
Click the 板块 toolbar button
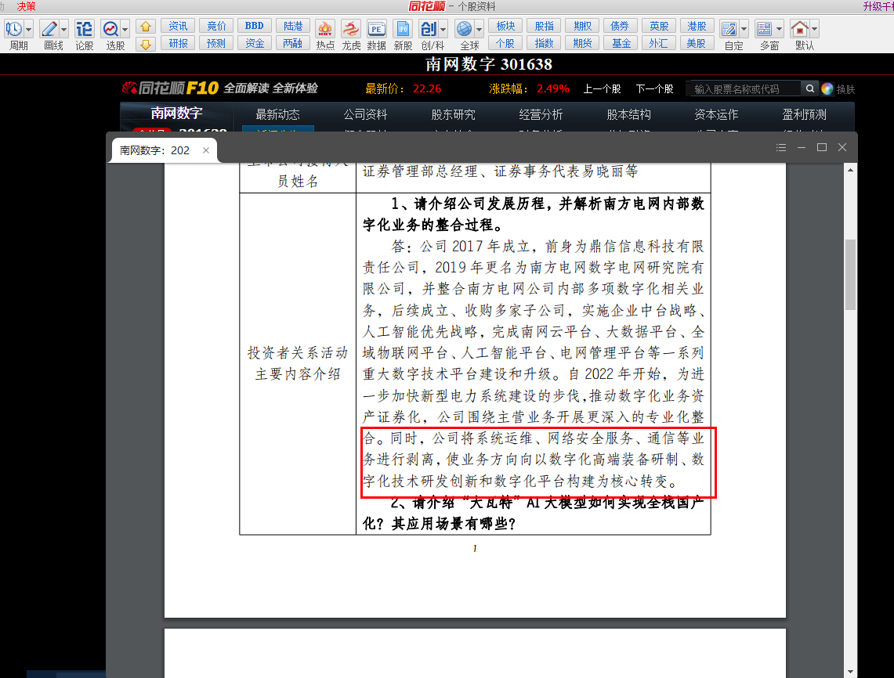click(505, 26)
